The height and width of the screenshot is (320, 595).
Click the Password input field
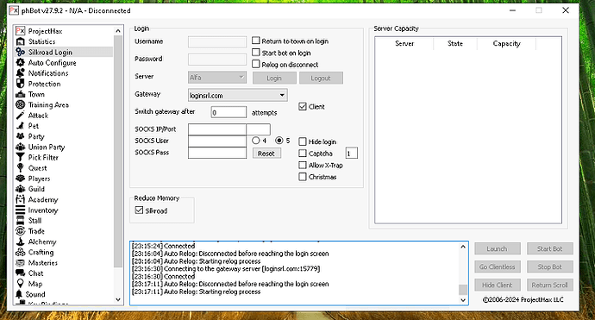tap(217, 60)
